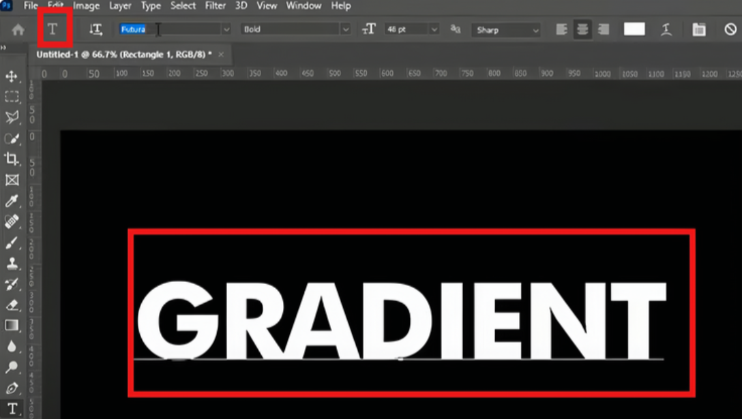The width and height of the screenshot is (742, 419).
Task: Select the Brush tool
Action: [x=12, y=243]
